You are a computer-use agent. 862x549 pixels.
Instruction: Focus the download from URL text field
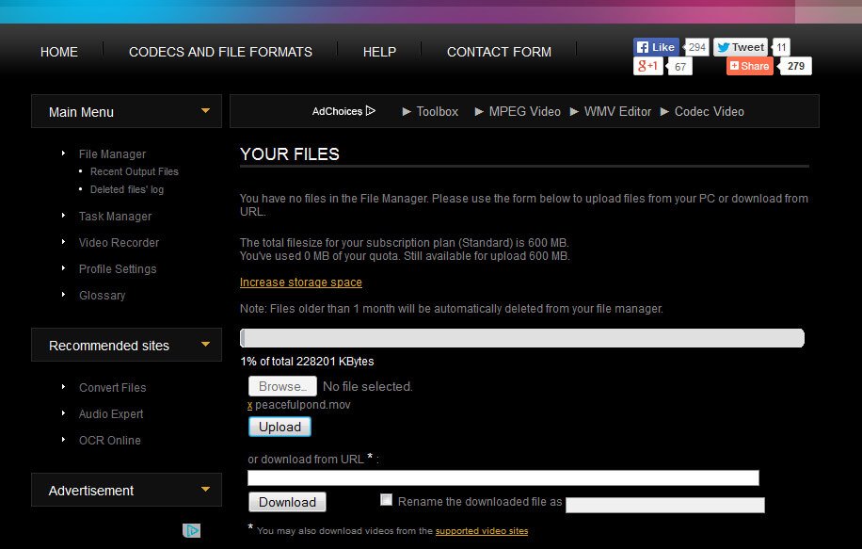[x=503, y=478]
